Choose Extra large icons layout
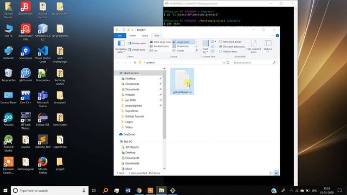 coord(160,42)
